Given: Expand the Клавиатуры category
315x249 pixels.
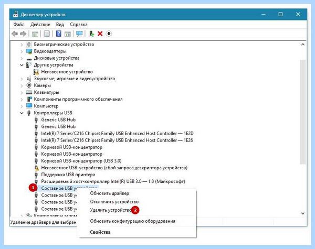Looking at the screenshot, I should [22, 92].
